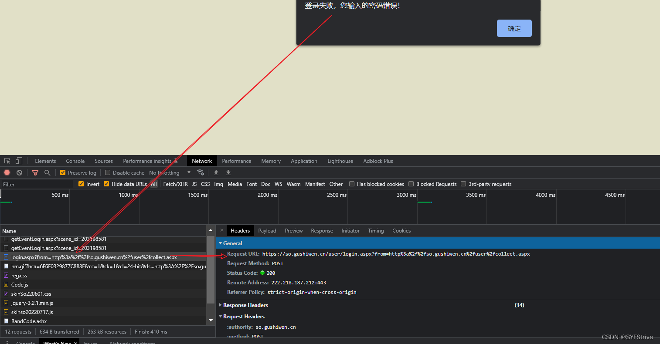Toggle the red filter funnel icon
Image resolution: width=660 pixels, height=344 pixels.
(35, 172)
